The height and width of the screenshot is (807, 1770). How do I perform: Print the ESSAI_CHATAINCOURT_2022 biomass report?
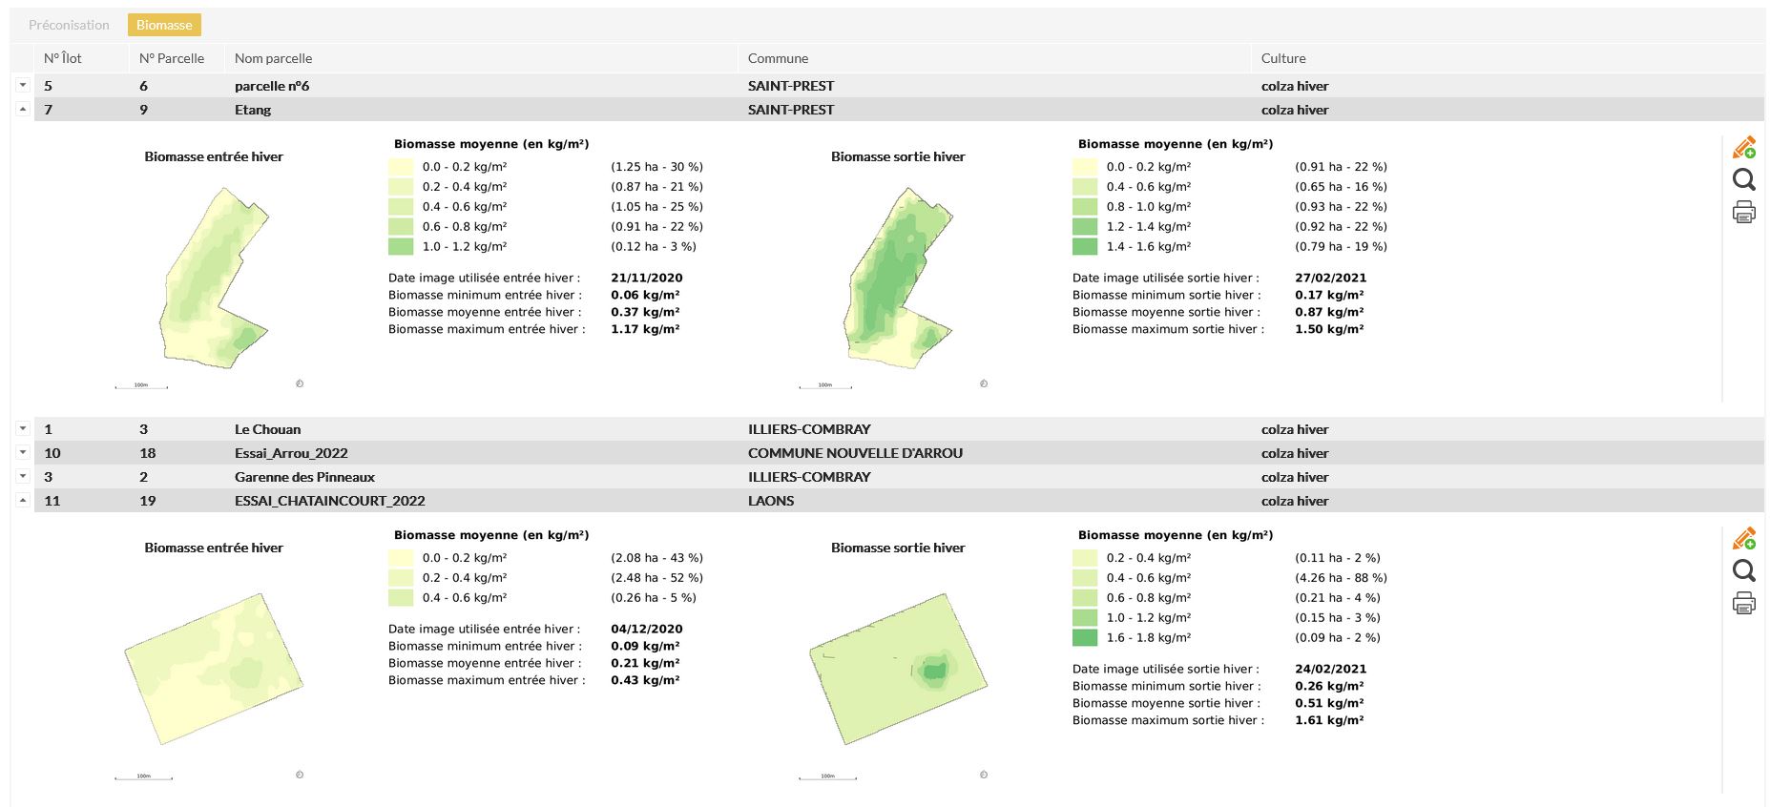point(1743,603)
